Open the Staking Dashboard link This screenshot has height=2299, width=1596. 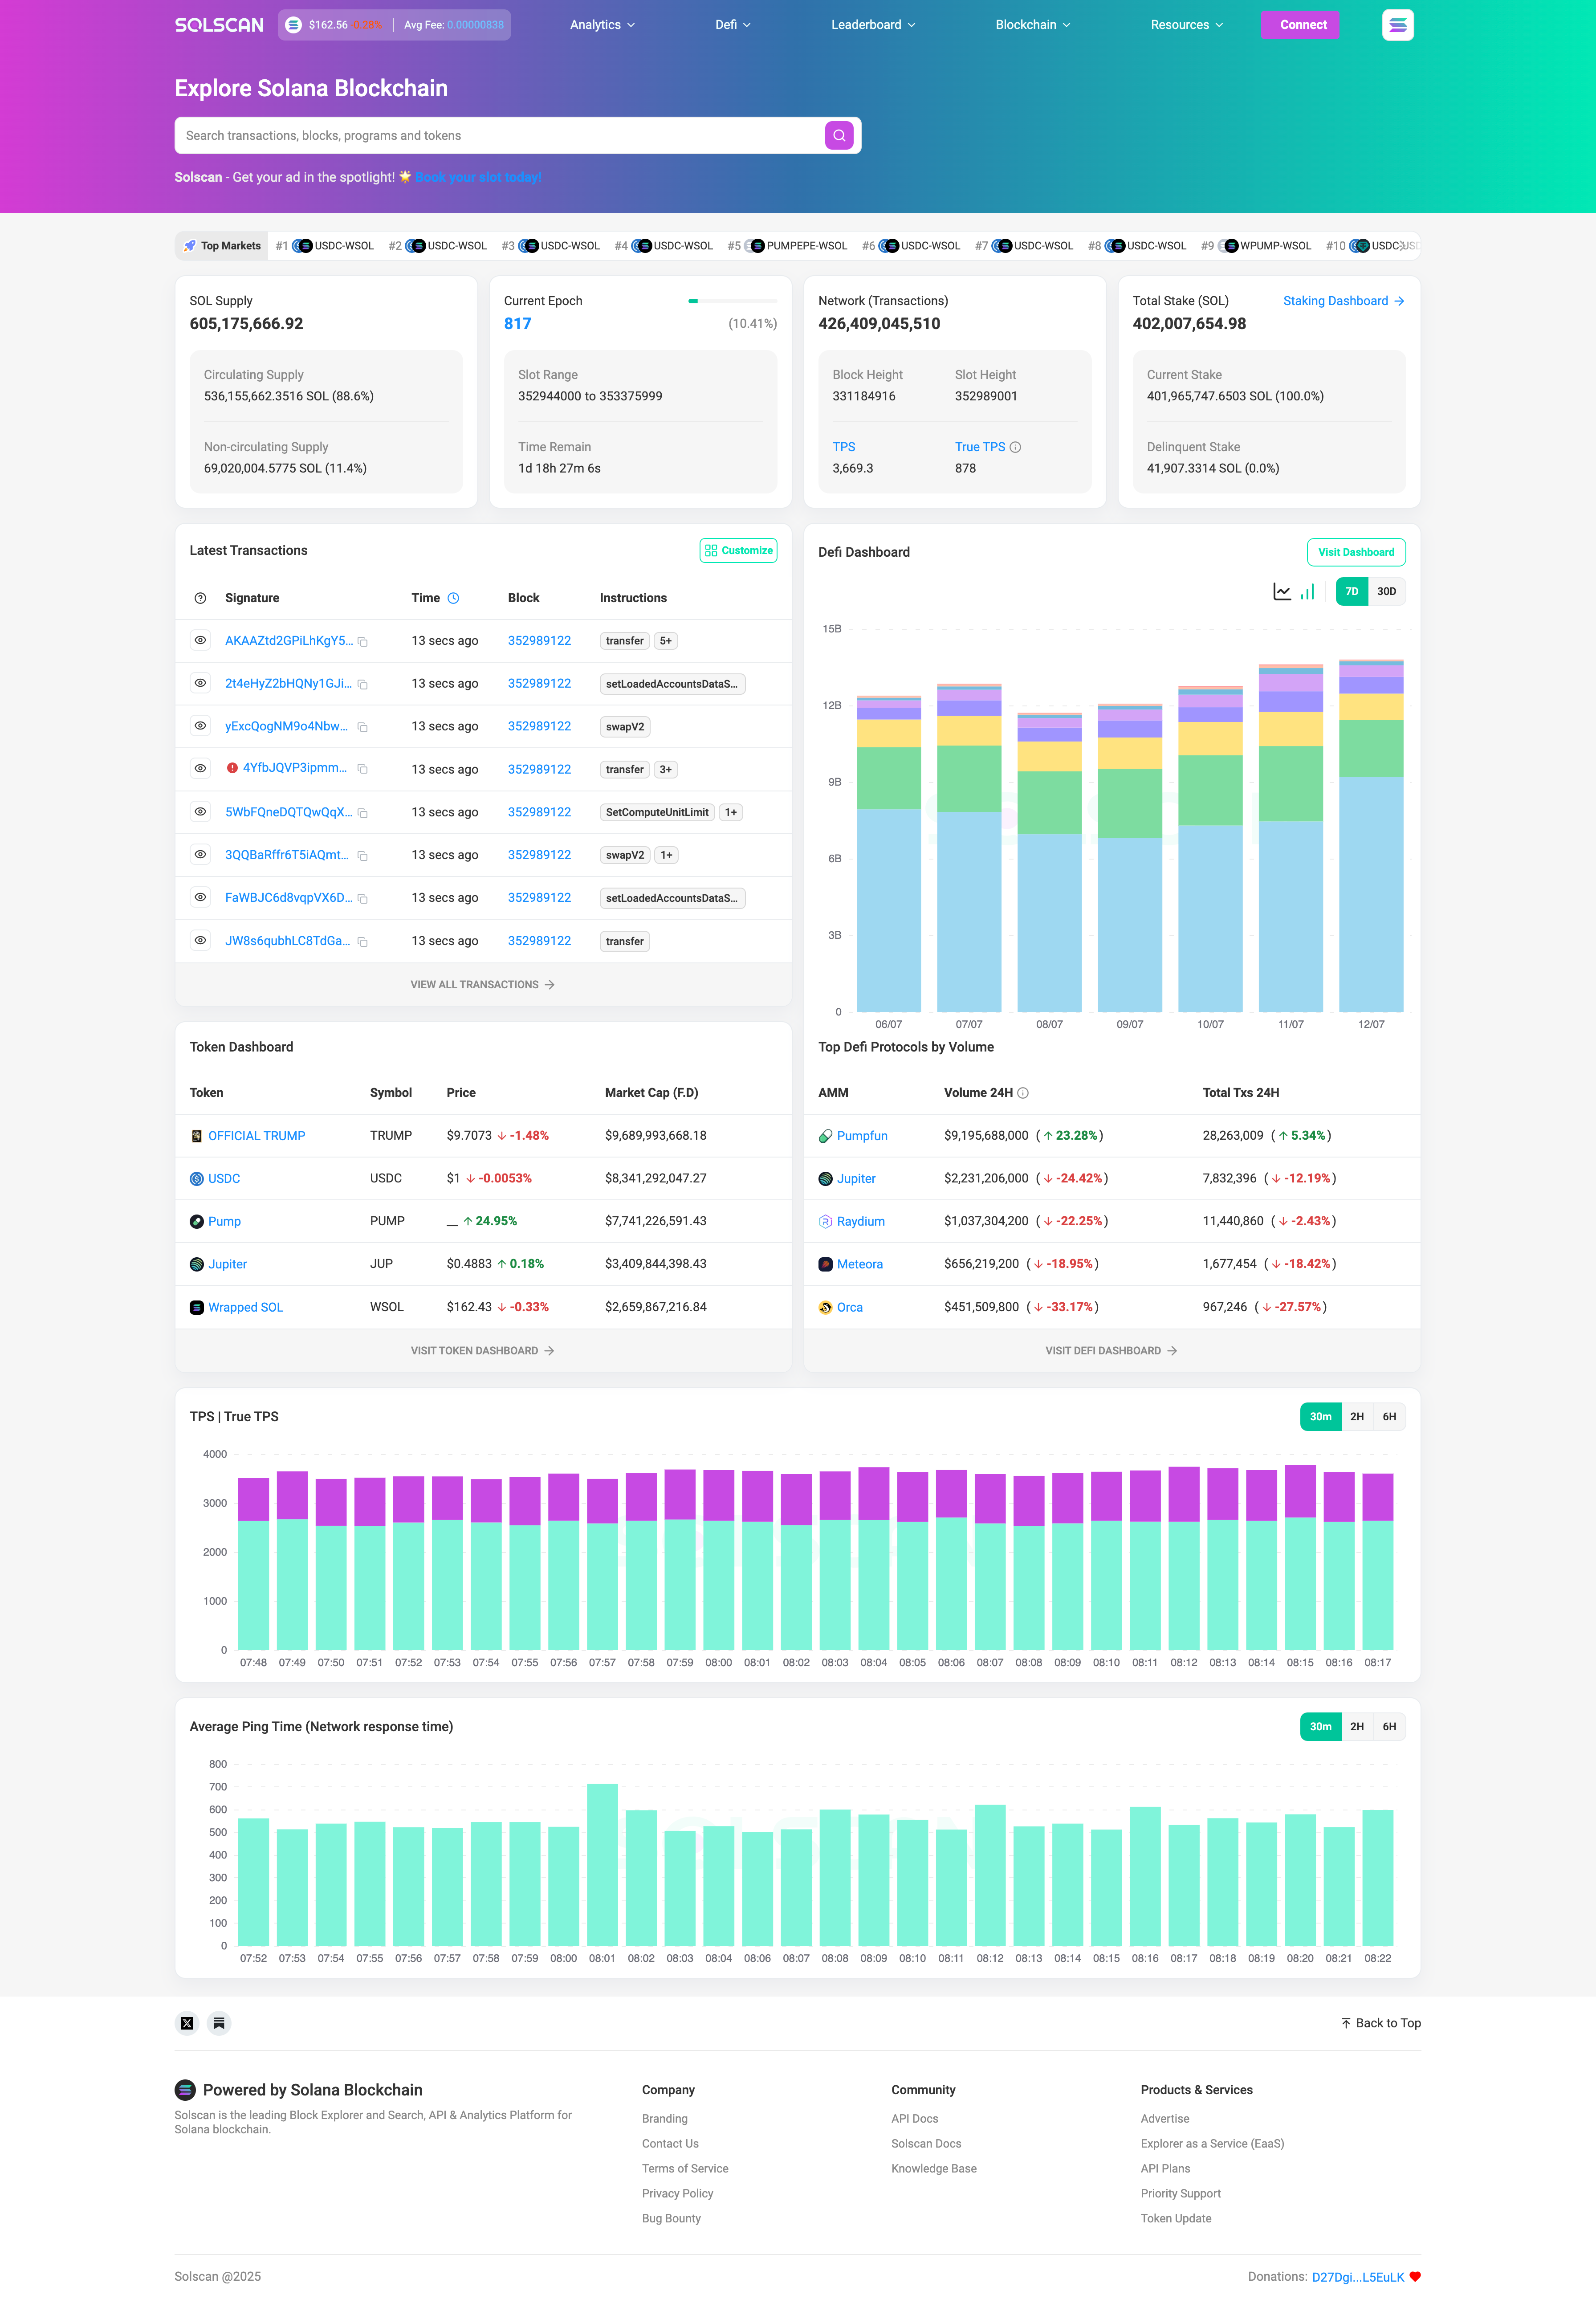point(1344,301)
